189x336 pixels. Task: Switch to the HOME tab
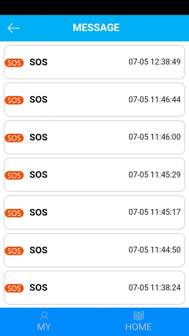[139, 321]
